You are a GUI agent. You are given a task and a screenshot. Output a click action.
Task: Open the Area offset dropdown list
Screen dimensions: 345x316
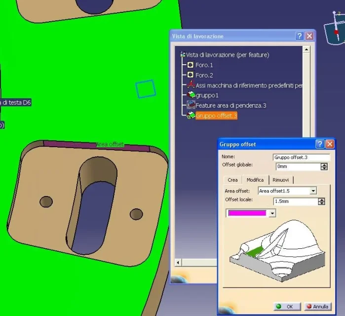[x=313, y=191]
